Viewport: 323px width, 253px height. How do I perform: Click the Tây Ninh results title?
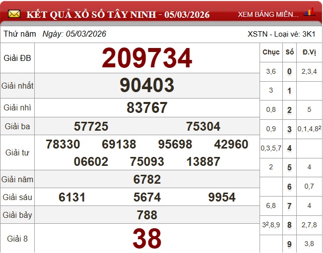tap(118, 14)
